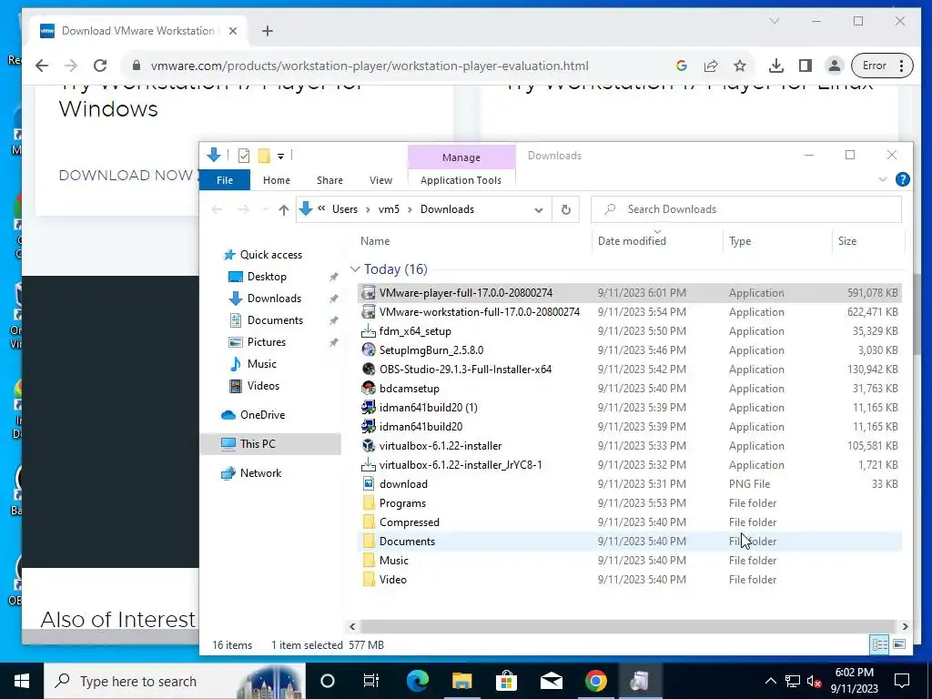
Task: Open Chrome downloads tray icon
Action: click(x=775, y=66)
